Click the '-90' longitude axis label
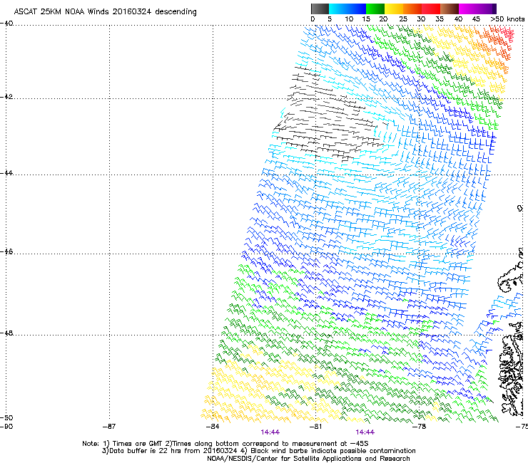Screen dimensions: 528x463 click(x=6, y=427)
